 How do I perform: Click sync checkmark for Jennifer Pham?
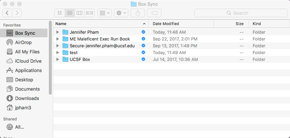pos(143,32)
